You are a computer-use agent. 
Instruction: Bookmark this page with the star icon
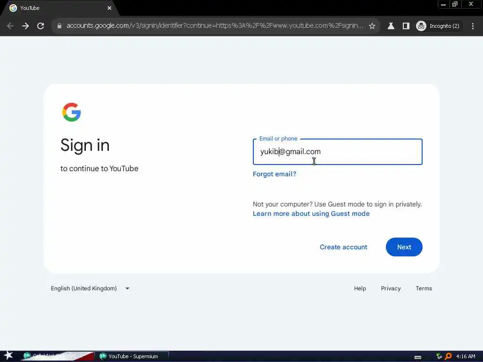[x=372, y=26]
